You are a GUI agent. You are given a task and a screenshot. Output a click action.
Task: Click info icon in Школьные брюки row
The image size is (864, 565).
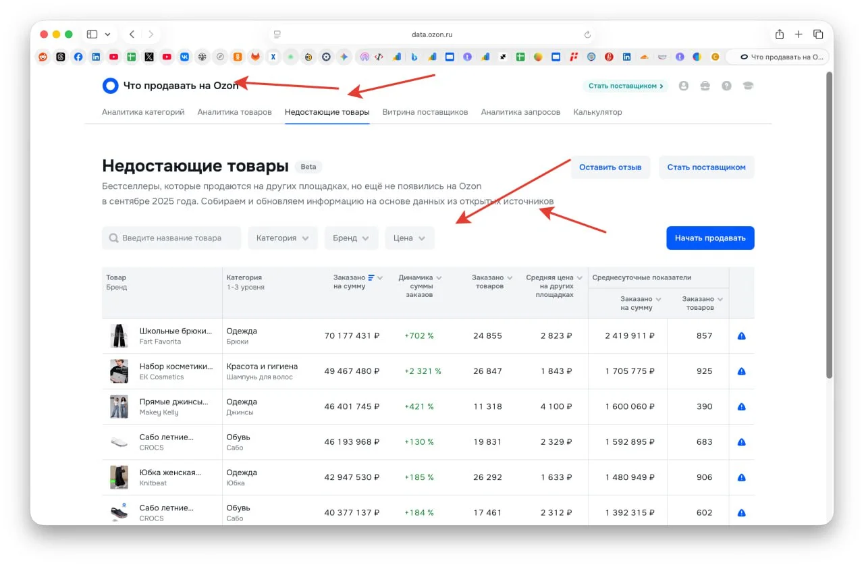[x=741, y=336]
